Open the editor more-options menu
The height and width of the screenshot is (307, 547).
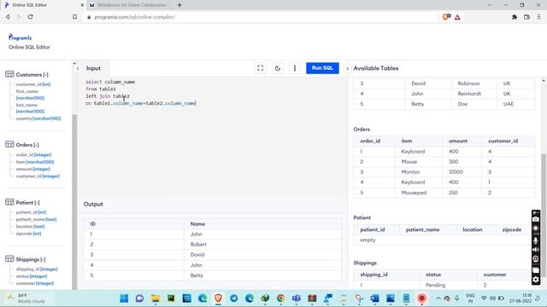(x=295, y=68)
